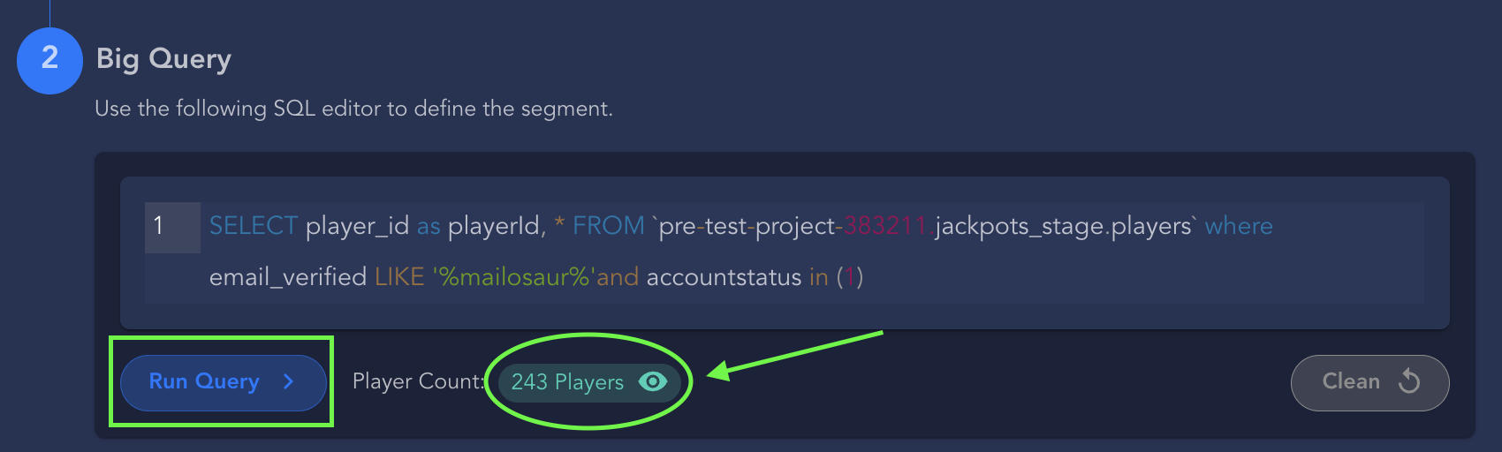Click the 'Big Query' section heading
Screen dimensions: 1502x452
(x=163, y=59)
